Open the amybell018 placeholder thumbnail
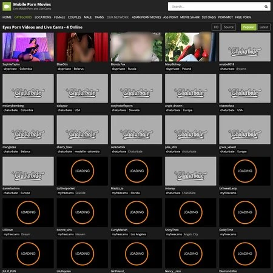 pos(244,47)
